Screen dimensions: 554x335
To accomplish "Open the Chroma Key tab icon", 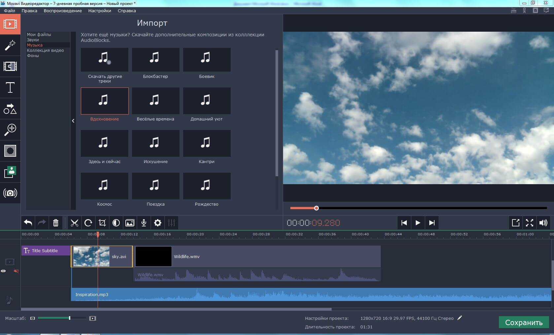I will click(10, 151).
